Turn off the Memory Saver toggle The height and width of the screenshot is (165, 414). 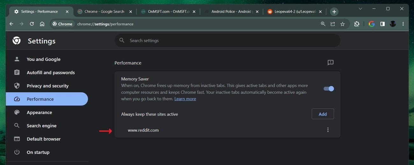pyautogui.click(x=329, y=89)
